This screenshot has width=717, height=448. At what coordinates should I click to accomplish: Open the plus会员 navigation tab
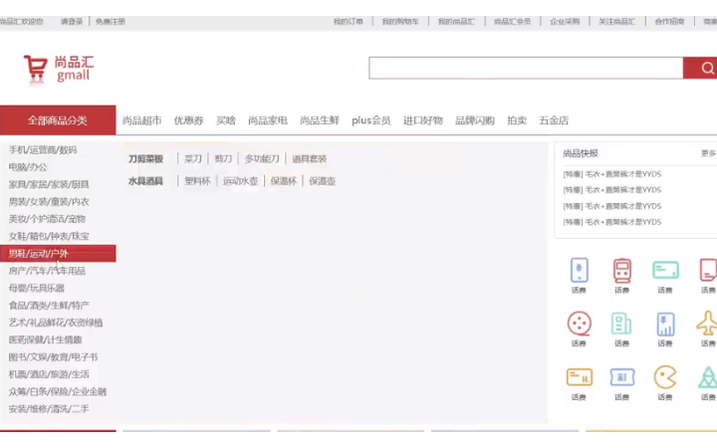[x=370, y=120]
